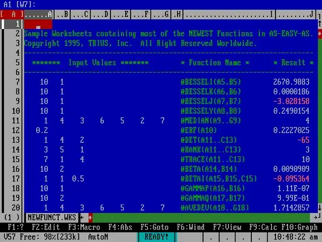Click the 10:48:22 am clock
The width and height of the screenshot is (322, 242).
pos(295,237)
